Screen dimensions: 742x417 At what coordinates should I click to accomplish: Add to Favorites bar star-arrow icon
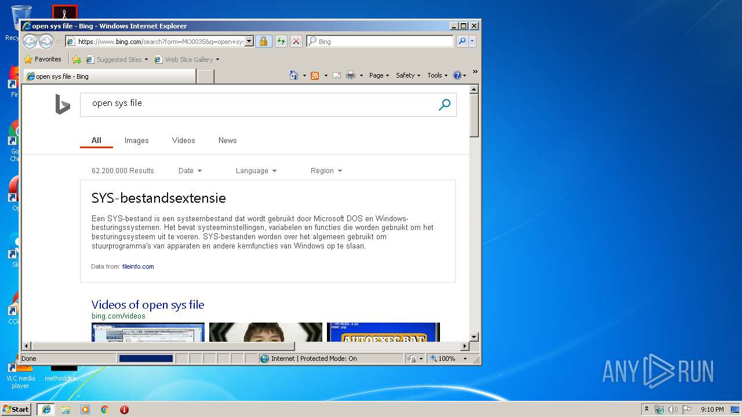[77, 59]
